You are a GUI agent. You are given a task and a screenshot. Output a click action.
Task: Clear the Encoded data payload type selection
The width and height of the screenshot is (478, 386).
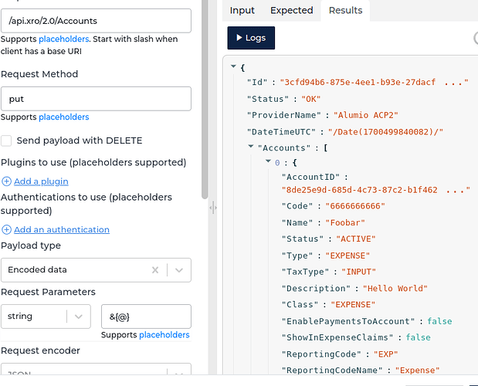[x=155, y=270]
